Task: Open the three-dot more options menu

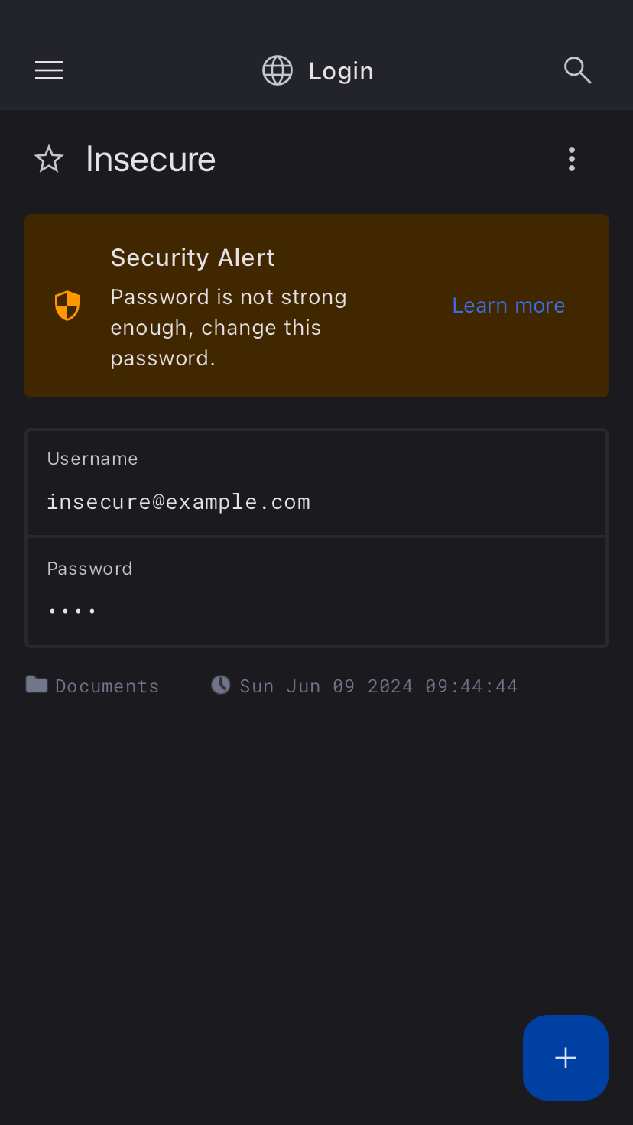Action: (571, 160)
